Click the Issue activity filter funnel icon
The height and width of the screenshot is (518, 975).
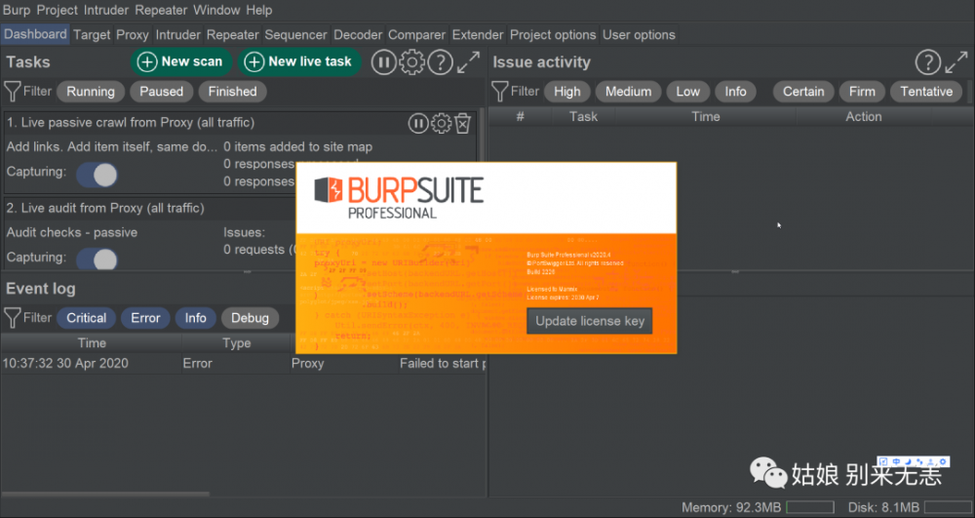(x=500, y=92)
